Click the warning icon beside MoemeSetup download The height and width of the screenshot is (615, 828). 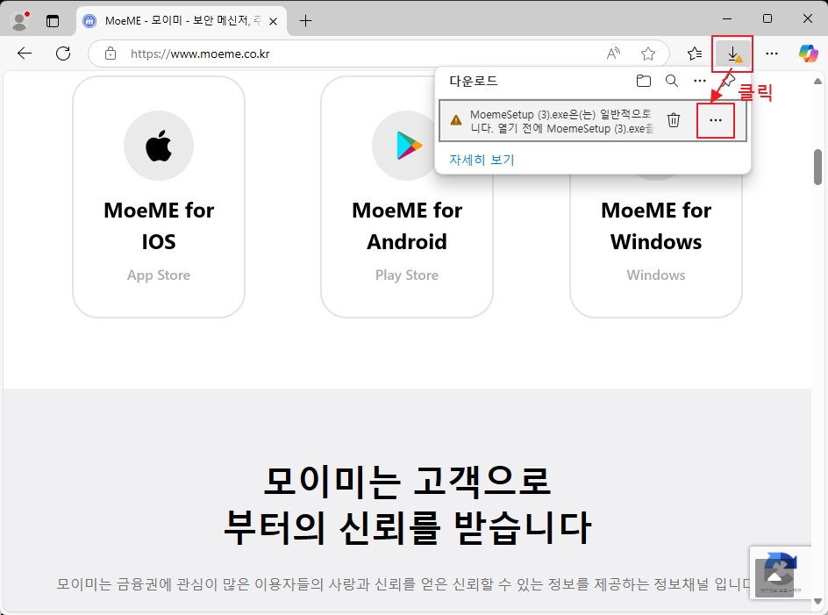click(456, 120)
